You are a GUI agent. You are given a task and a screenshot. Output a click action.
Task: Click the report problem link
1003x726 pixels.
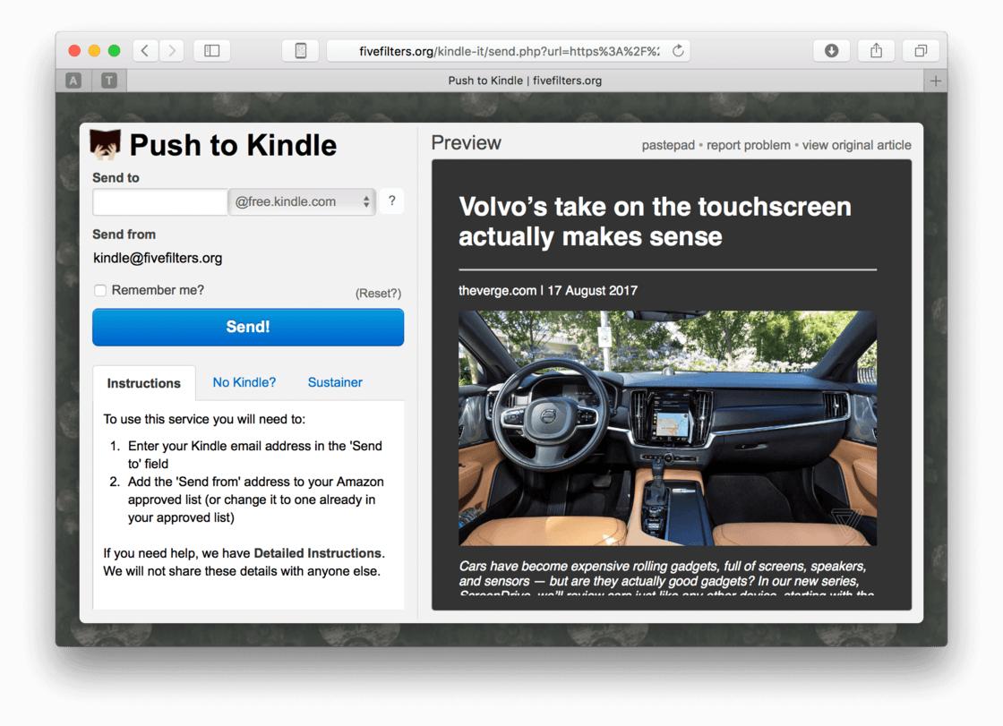click(749, 145)
